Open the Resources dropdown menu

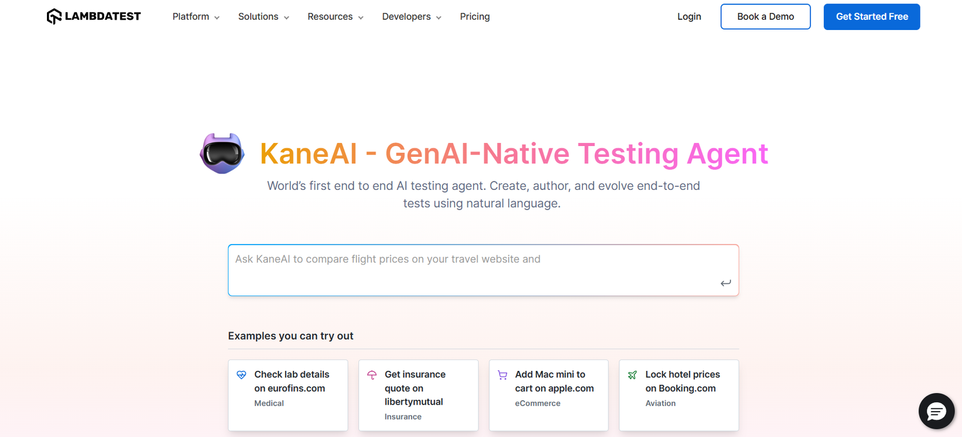pos(335,17)
